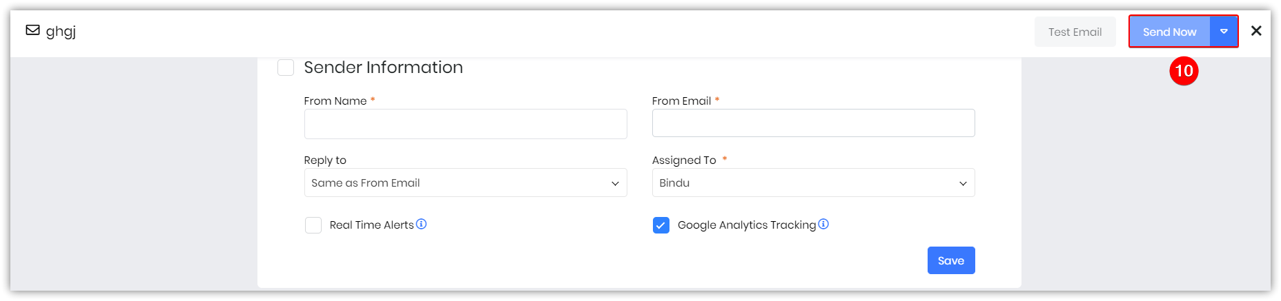This screenshot has width=1281, height=301.
Task: Click the Send Now button
Action: (x=1170, y=32)
